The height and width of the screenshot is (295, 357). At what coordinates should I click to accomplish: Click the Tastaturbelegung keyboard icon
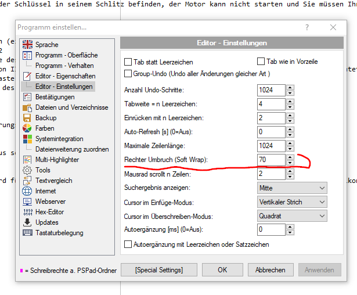27,233
